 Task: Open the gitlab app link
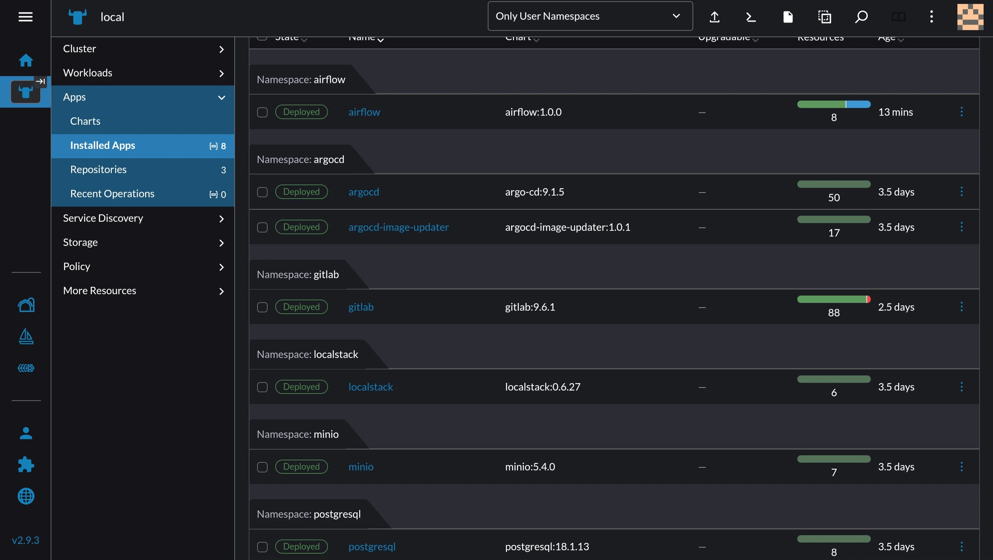[x=361, y=307]
